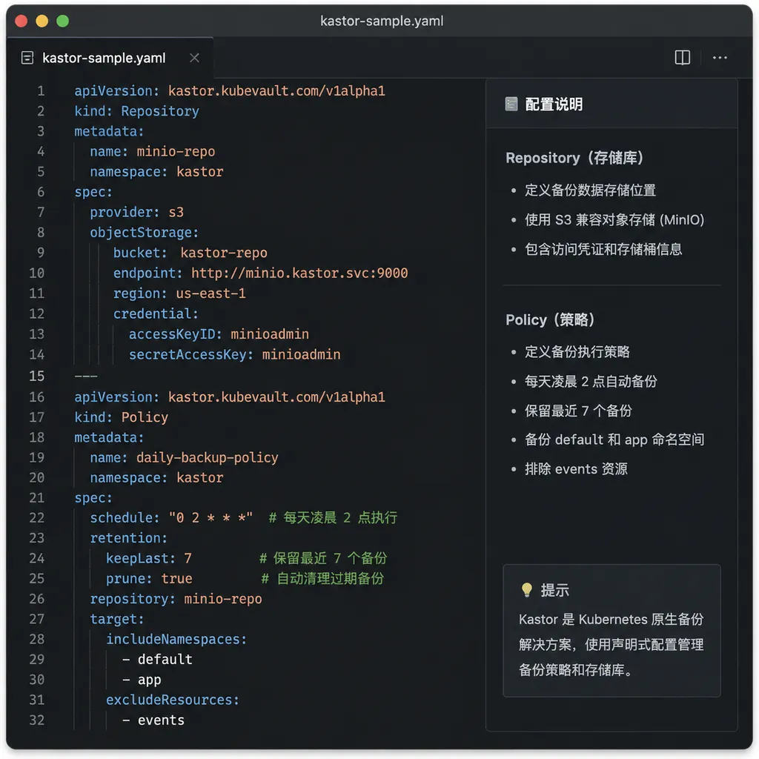Click 'prune: true' in the code
759x759 pixels.
148,578
